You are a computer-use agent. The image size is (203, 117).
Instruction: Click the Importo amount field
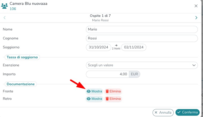pos(107,74)
